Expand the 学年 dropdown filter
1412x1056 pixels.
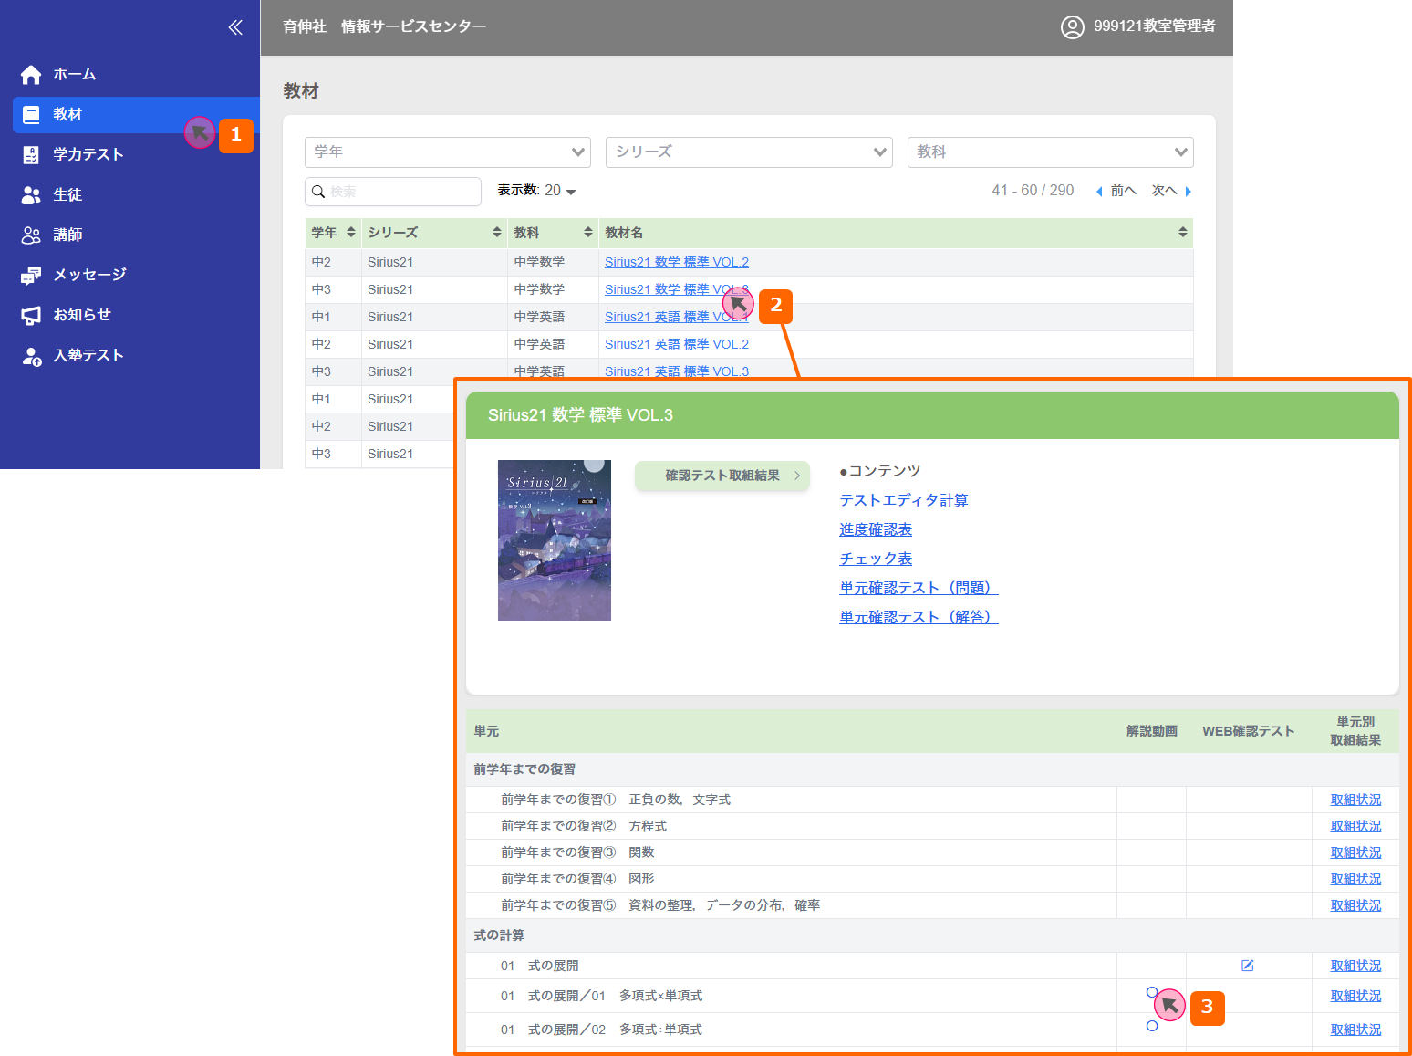(447, 152)
